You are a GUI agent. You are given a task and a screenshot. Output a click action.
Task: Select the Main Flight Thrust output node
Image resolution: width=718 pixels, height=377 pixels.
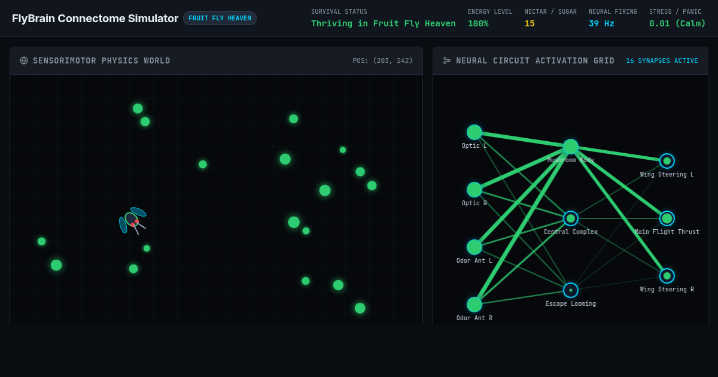[667, 218]
